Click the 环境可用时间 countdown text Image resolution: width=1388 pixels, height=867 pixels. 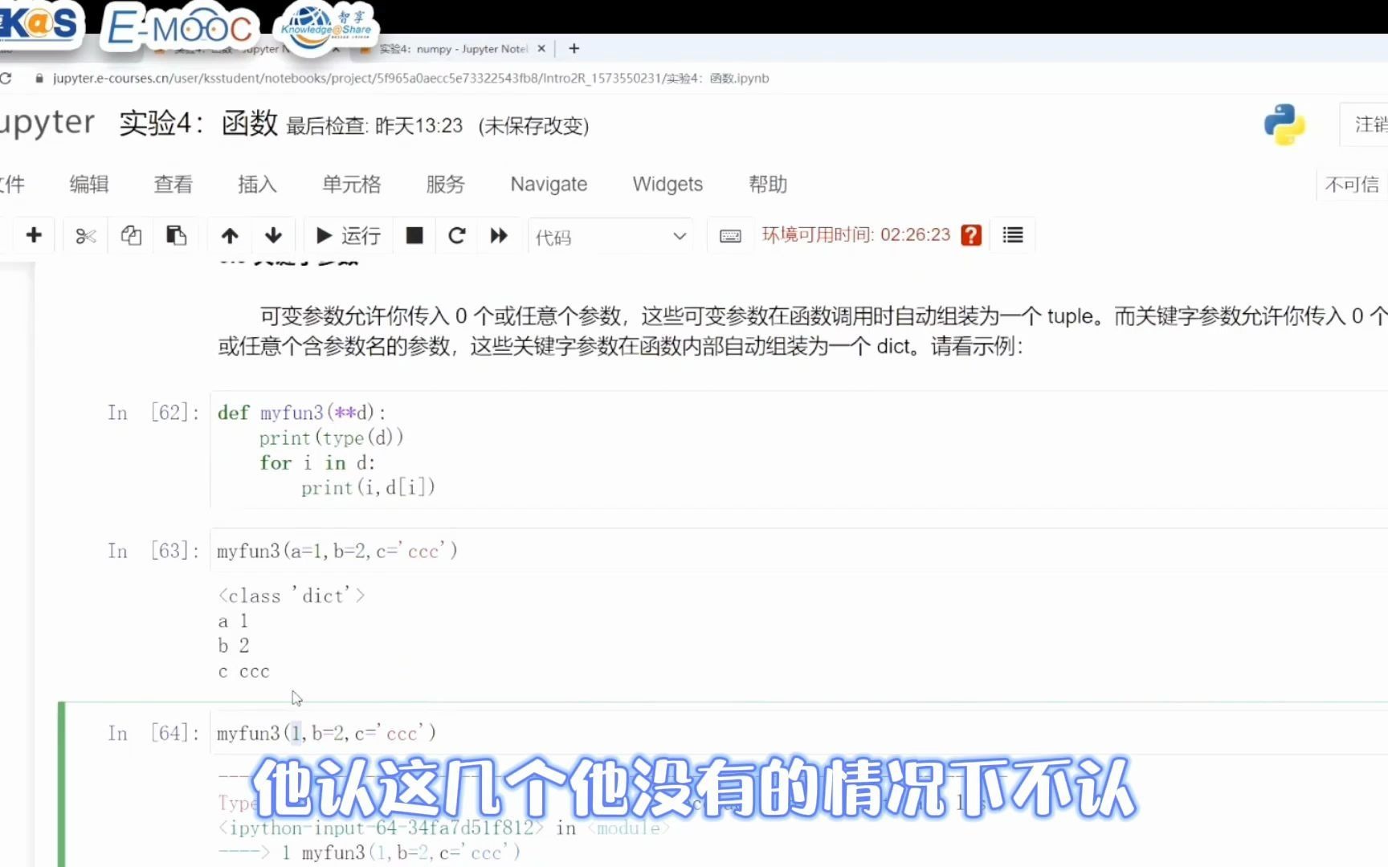[855, 234]
